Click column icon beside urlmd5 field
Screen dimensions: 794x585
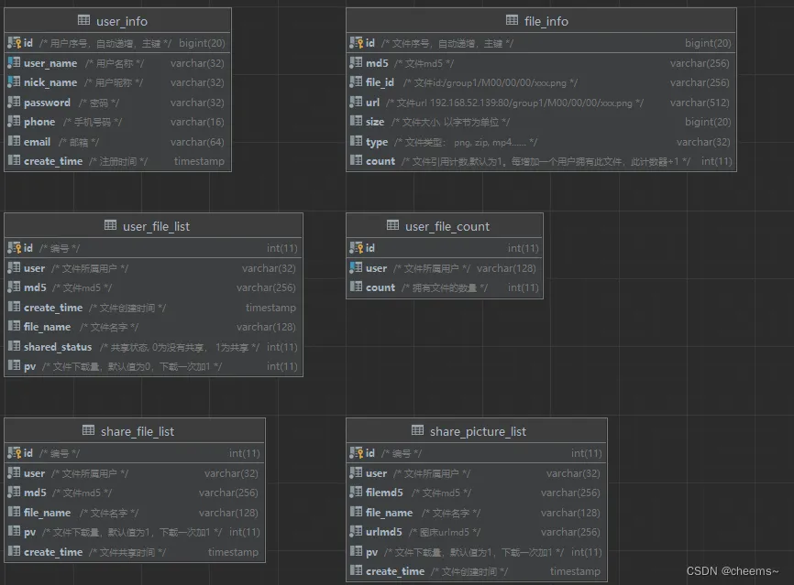[x=356, y=531]
